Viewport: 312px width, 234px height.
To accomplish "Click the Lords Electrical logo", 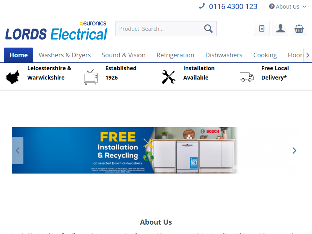I will tap(56, 30).
